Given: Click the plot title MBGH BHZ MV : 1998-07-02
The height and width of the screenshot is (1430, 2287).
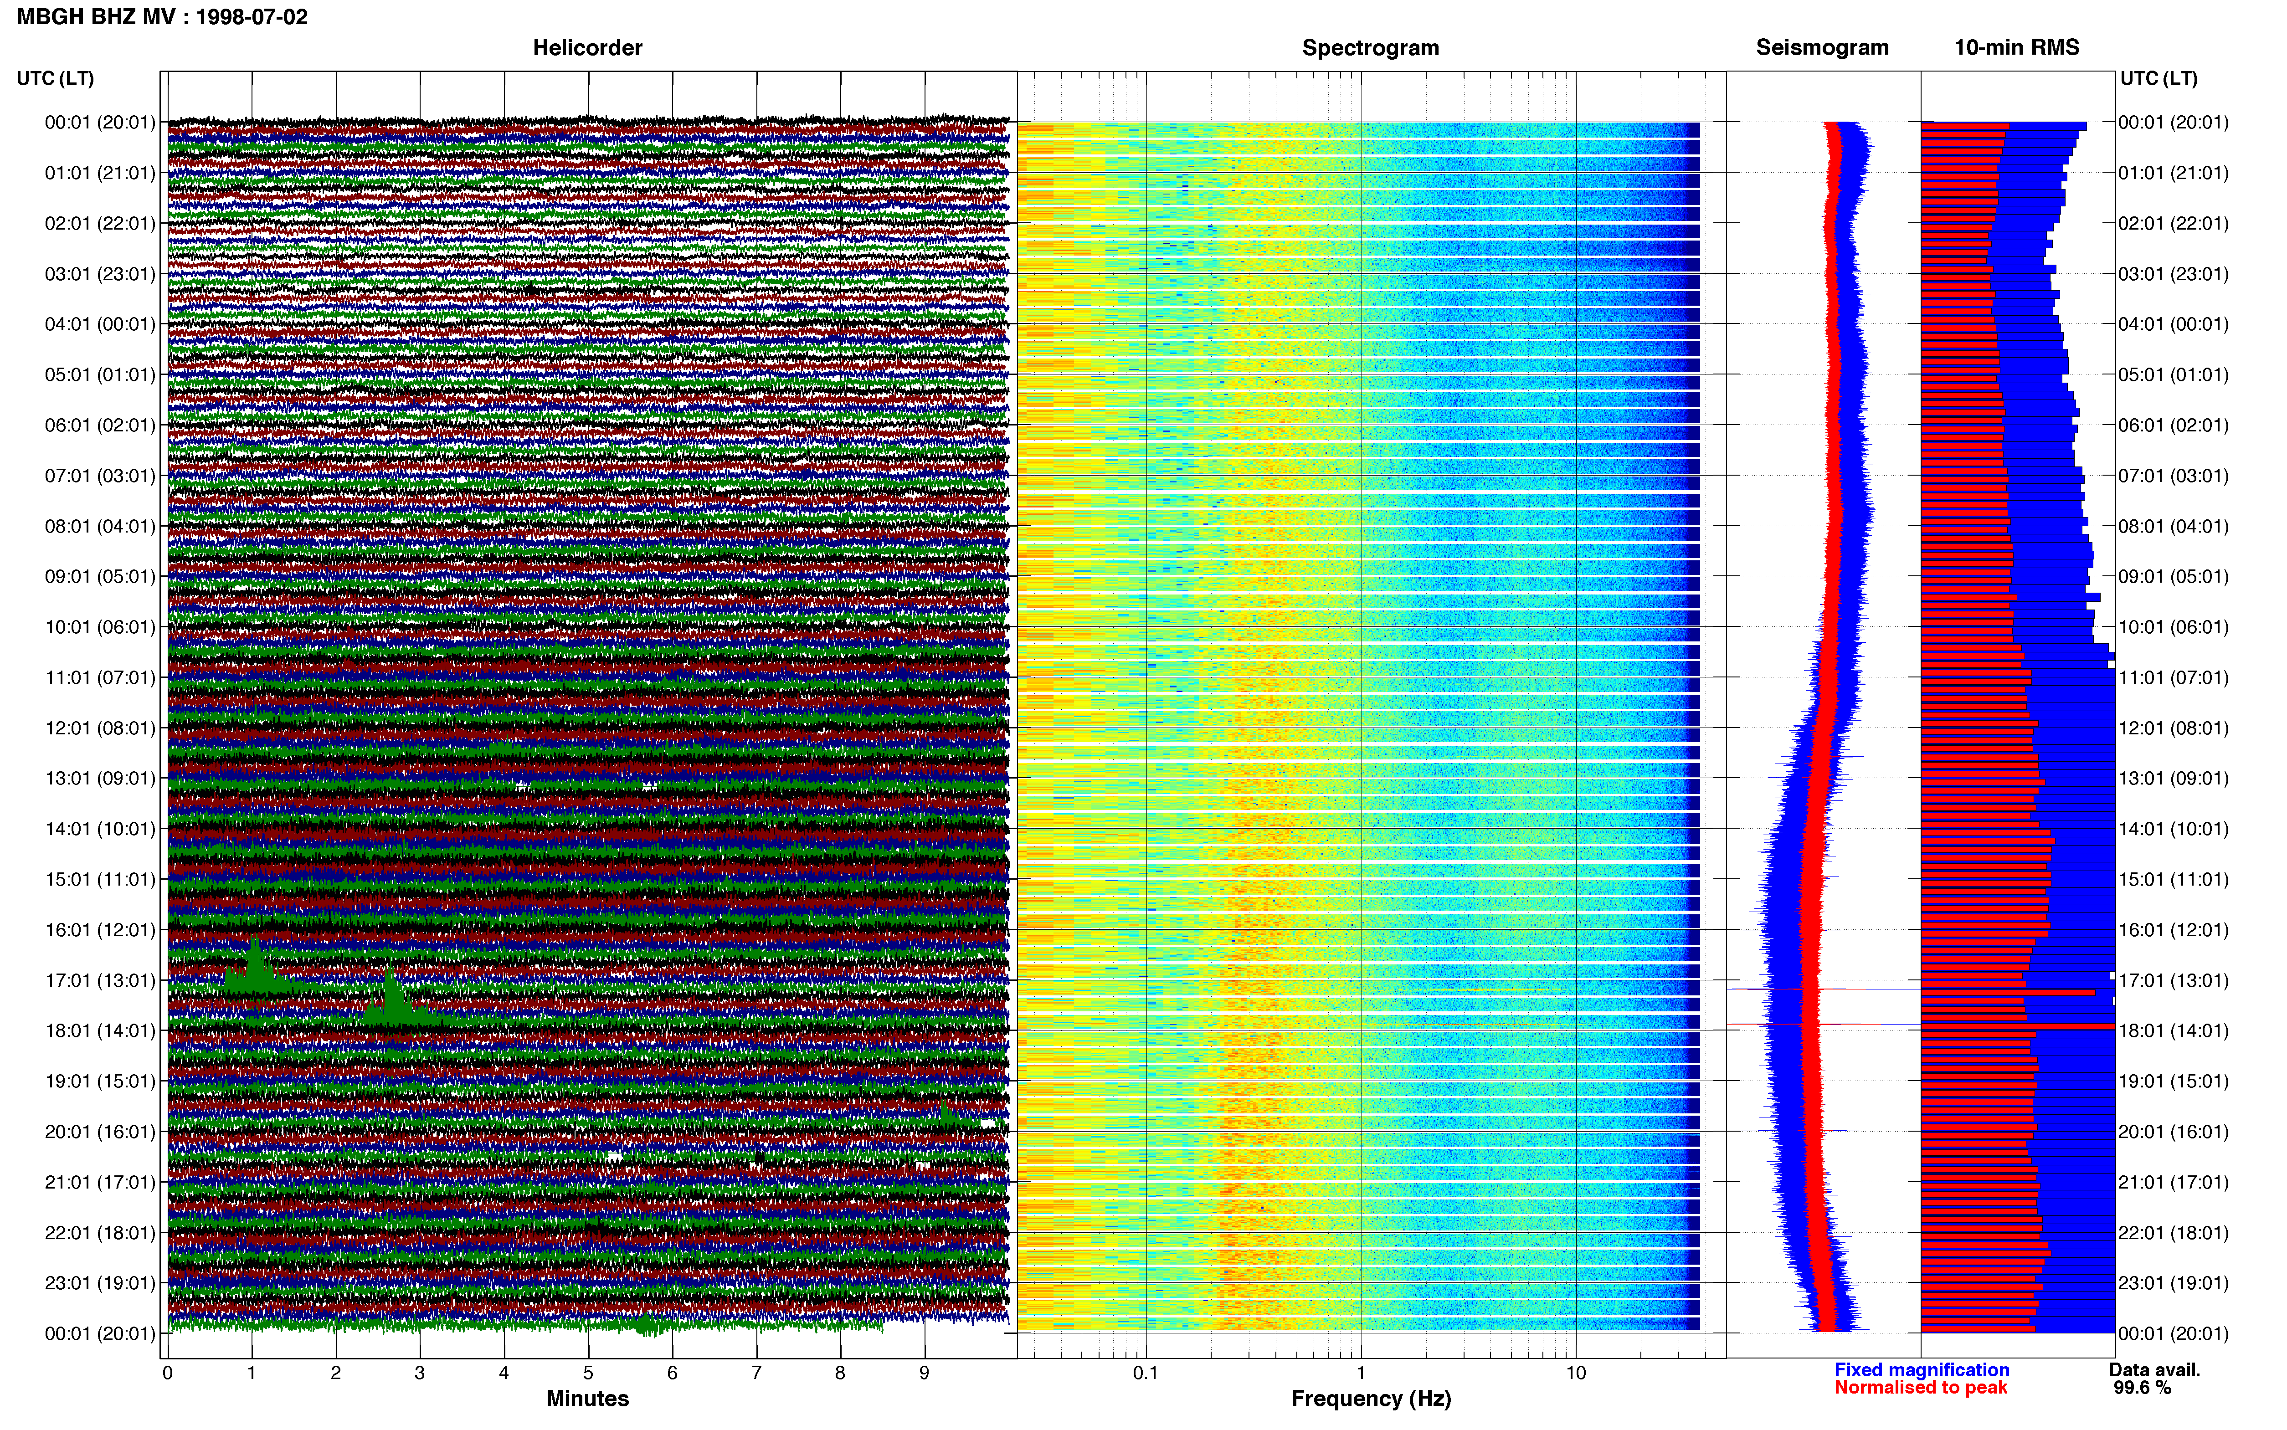Looking at the screenshot, I should (x=162, y=17).
